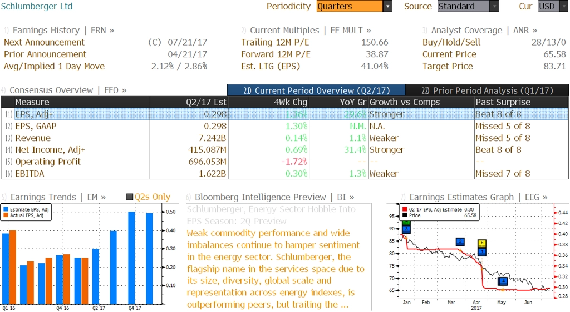Click blue marker 4 on estimates graph
Viewport: 570px width, 312px height.
(x=503, y=281)
